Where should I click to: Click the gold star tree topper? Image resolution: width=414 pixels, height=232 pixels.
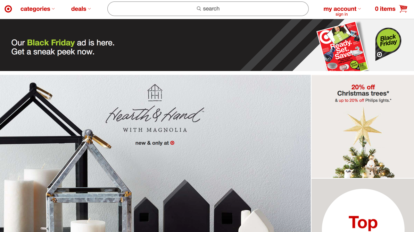(363, 127)
